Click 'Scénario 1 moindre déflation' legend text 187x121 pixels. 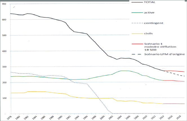pos(160,45)
